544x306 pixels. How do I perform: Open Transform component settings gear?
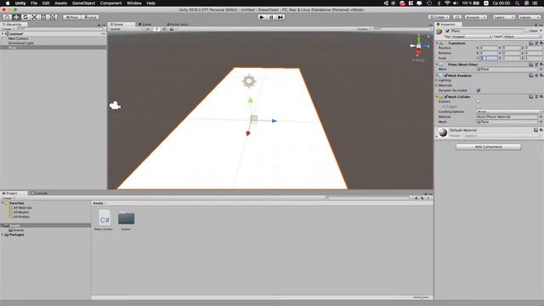tap(541, 43)
